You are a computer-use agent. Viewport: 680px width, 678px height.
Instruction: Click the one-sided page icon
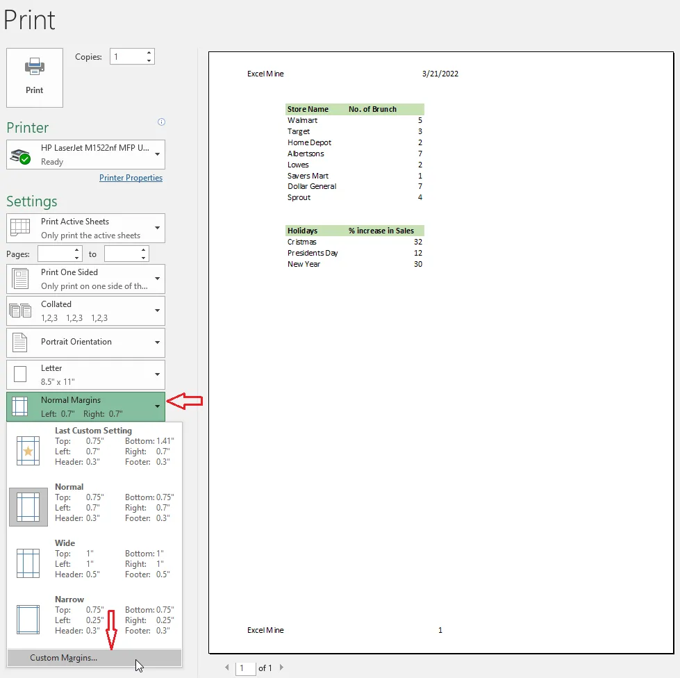click(x=20, y=279)
